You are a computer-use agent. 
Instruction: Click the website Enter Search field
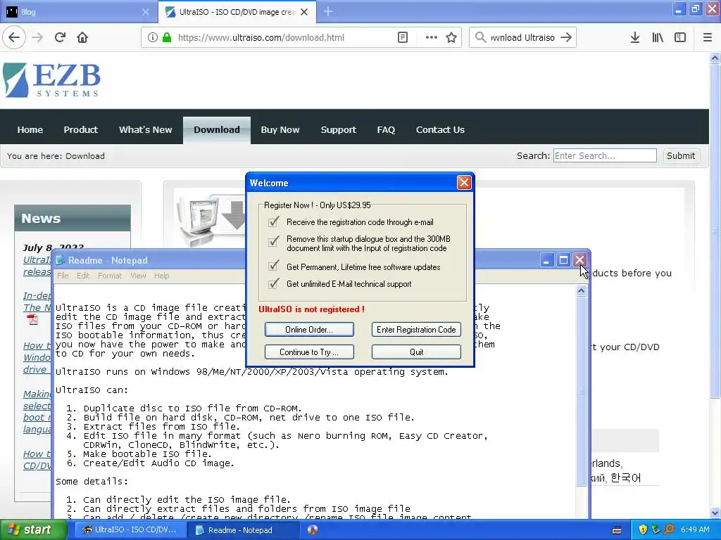tap(605, 155)
